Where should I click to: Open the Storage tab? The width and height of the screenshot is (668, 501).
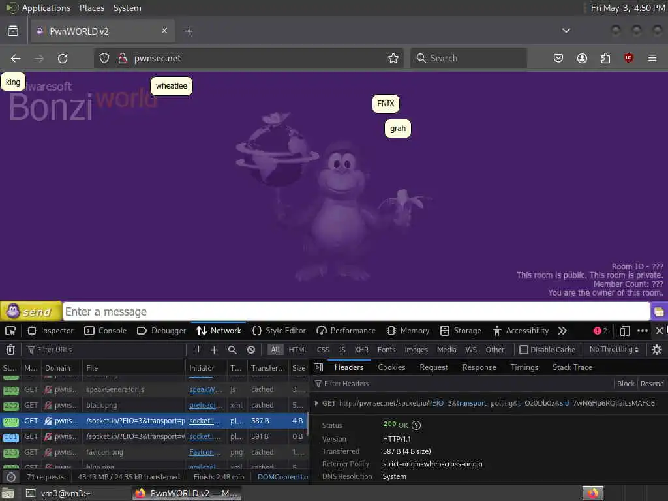pos(461,331)
